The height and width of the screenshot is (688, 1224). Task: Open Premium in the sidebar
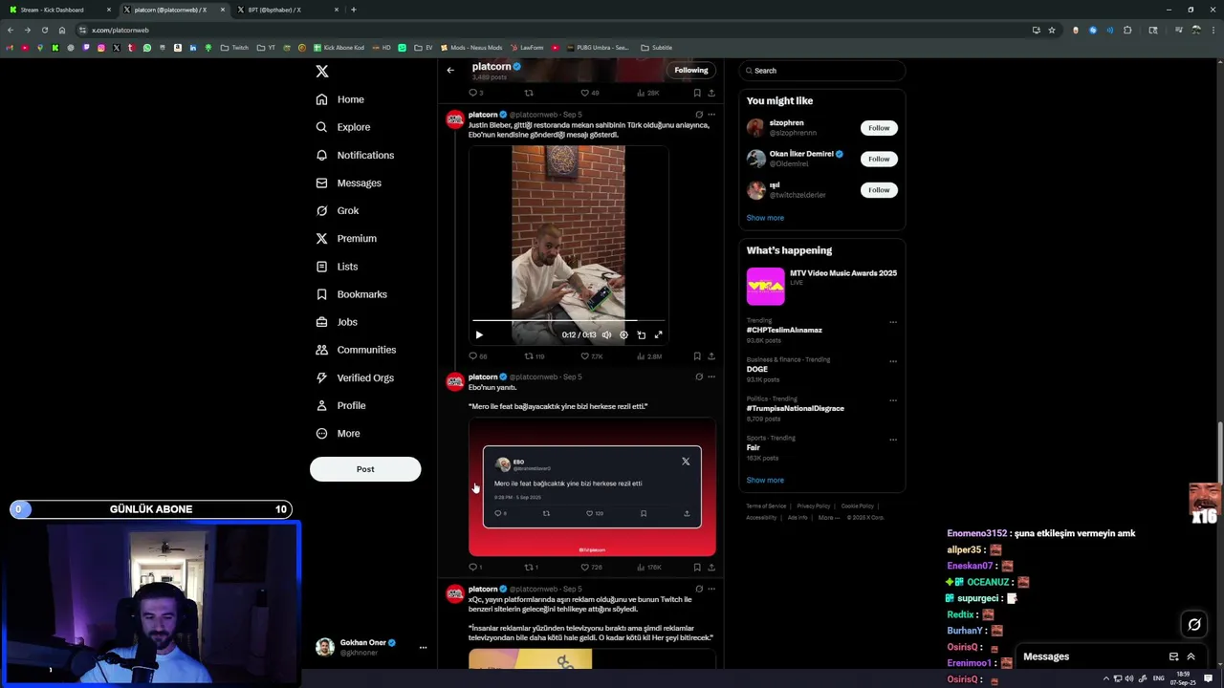[x=346, y=238]
